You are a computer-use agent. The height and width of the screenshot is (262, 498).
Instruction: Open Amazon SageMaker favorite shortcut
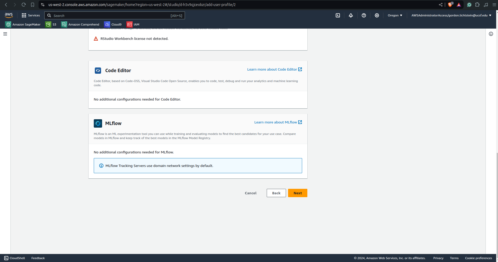23,24
